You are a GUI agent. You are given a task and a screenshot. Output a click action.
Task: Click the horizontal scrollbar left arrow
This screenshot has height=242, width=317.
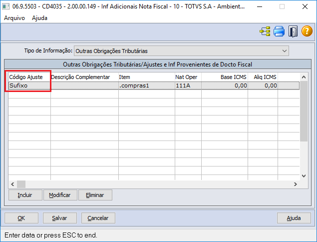tap(12, 184)
